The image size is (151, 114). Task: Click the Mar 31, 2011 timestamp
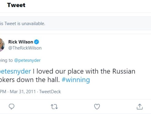[24, 92]
